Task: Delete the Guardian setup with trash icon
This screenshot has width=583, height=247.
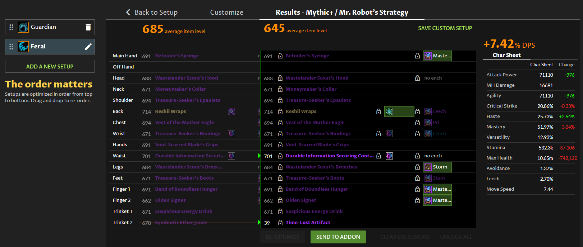Action: 88,27
